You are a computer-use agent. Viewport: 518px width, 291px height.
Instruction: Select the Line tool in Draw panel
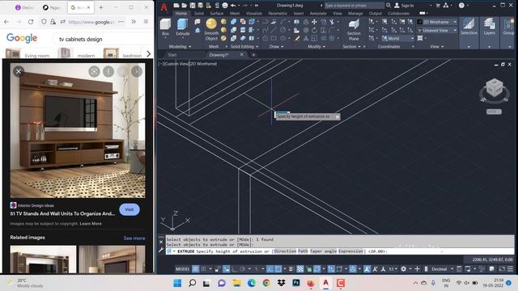[274, 30]
